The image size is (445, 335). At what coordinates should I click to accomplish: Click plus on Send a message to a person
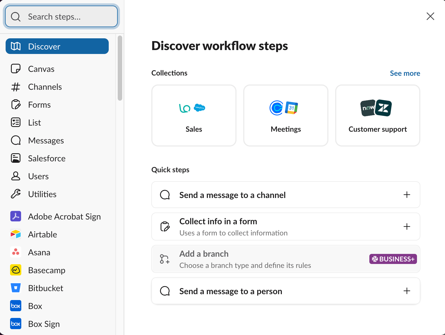(x=407, y=291)
